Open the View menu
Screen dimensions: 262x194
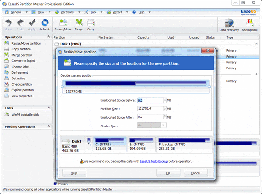41,12
